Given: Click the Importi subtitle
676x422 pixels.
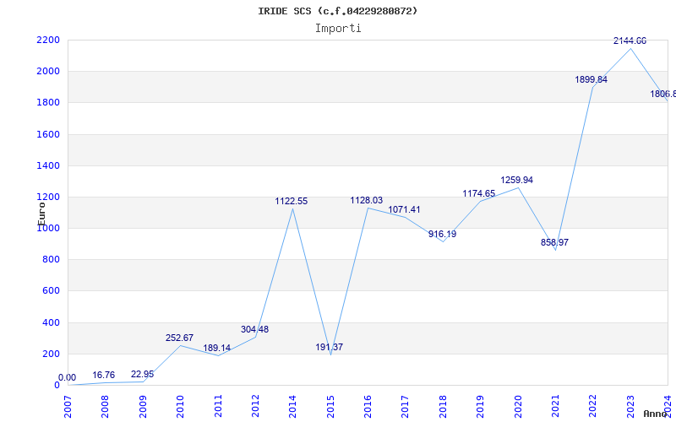Looking at the screenshot, I should 338,29.
